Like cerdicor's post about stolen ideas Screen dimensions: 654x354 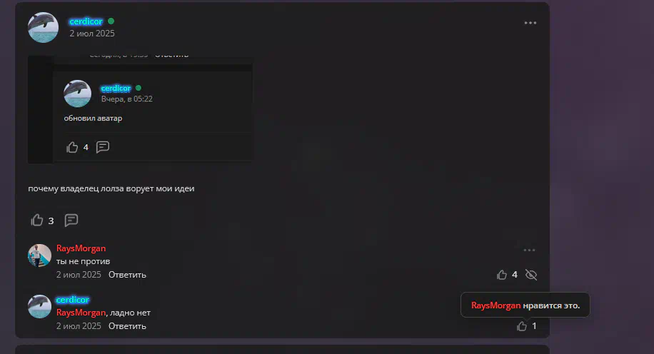[37, 220]
